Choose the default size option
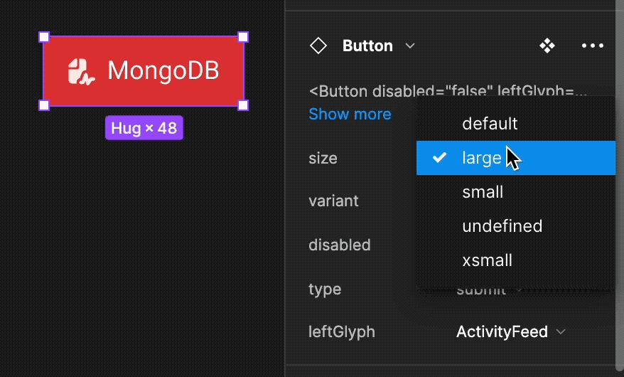Viewport: 624px width, 377px height. pos(490,124)
